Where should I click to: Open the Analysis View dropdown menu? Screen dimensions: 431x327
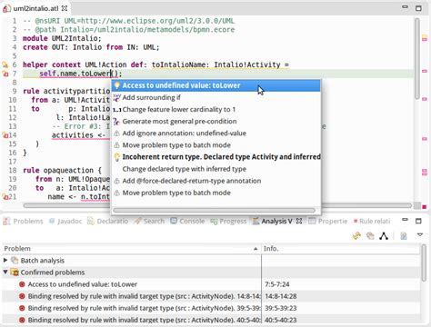[420, 235]
